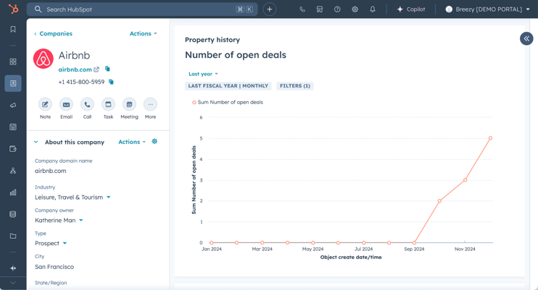Open the content icon in sidebar
Image resolution: width=538 pixels, height=290 pixels.
tap(13, 127)
